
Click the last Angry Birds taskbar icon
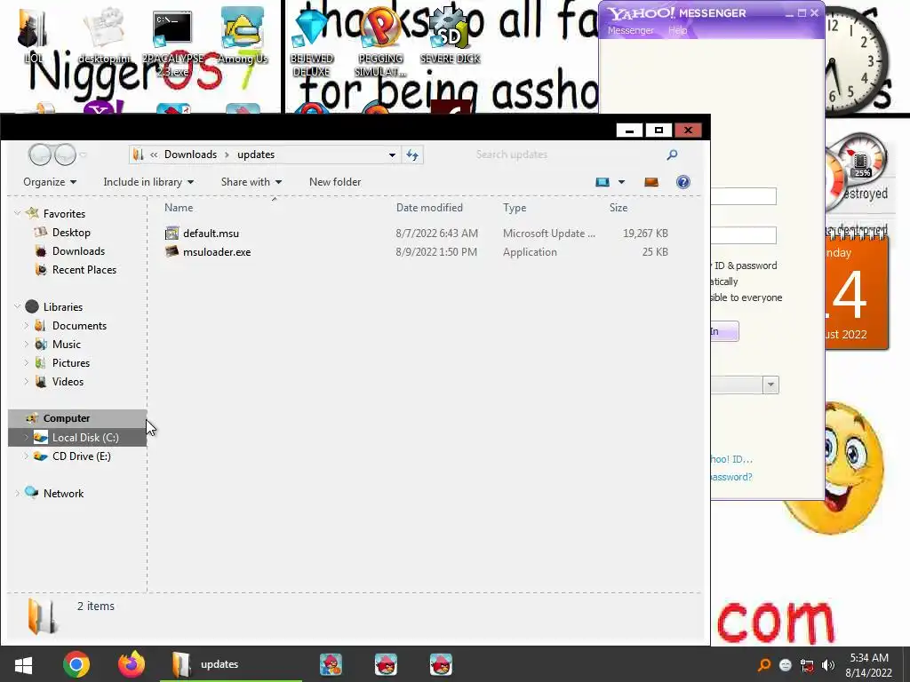[x=441, y=664]
